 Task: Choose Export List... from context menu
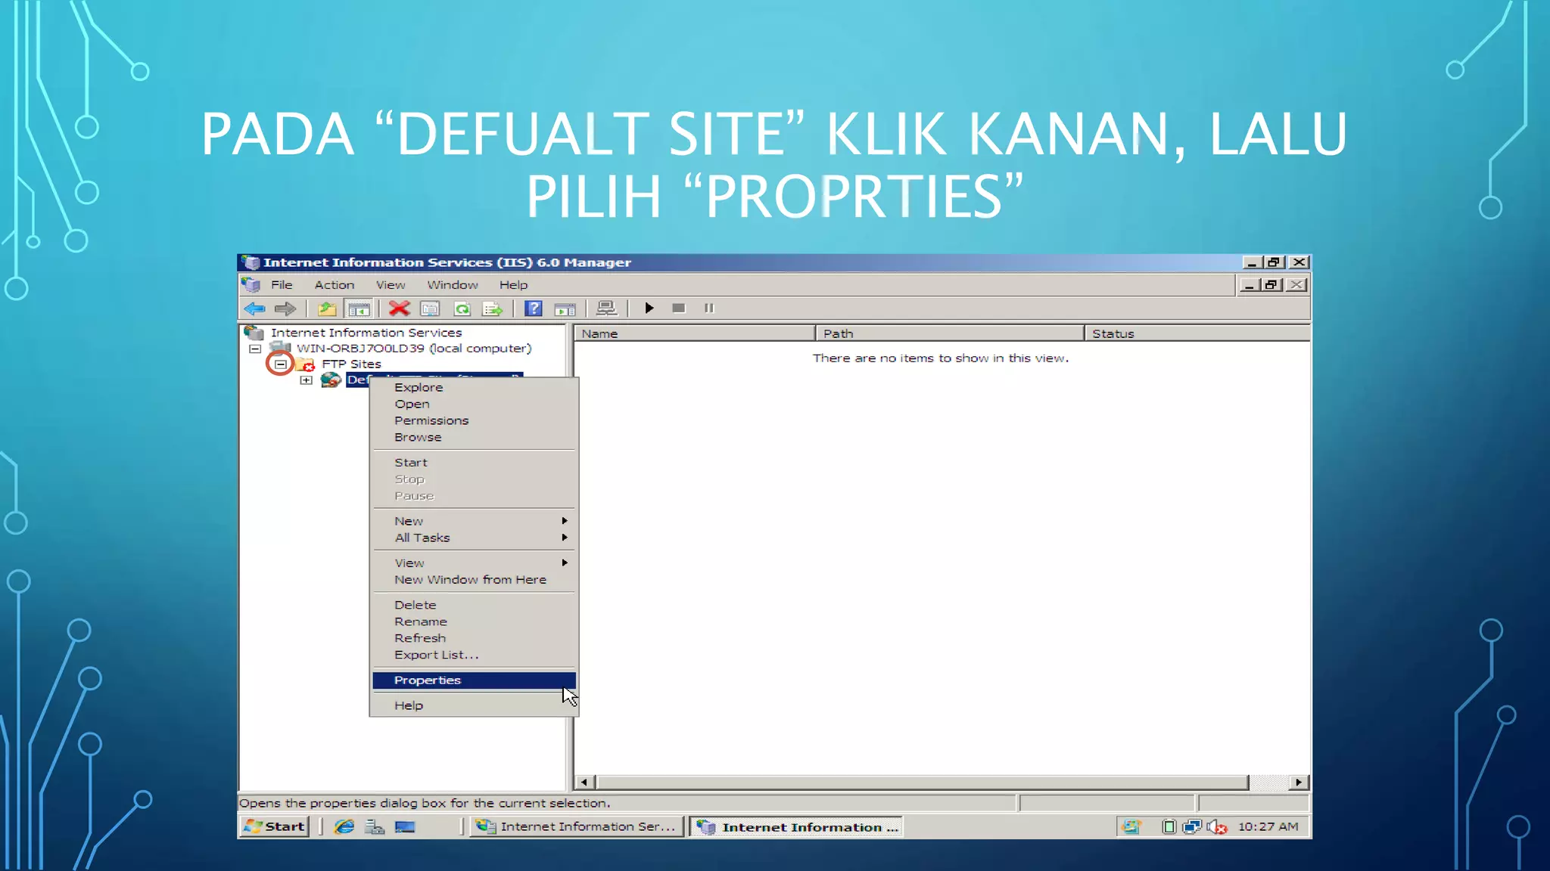[474, 655]
